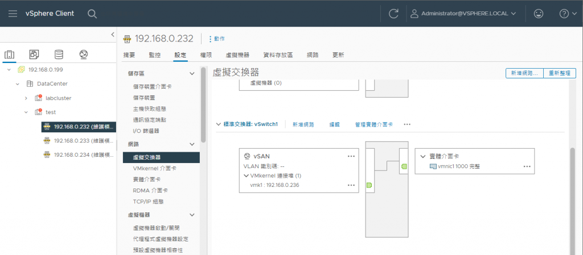Open the 權限 tab
The height and width of the screenshot is (255, 583).
[206, 55]
